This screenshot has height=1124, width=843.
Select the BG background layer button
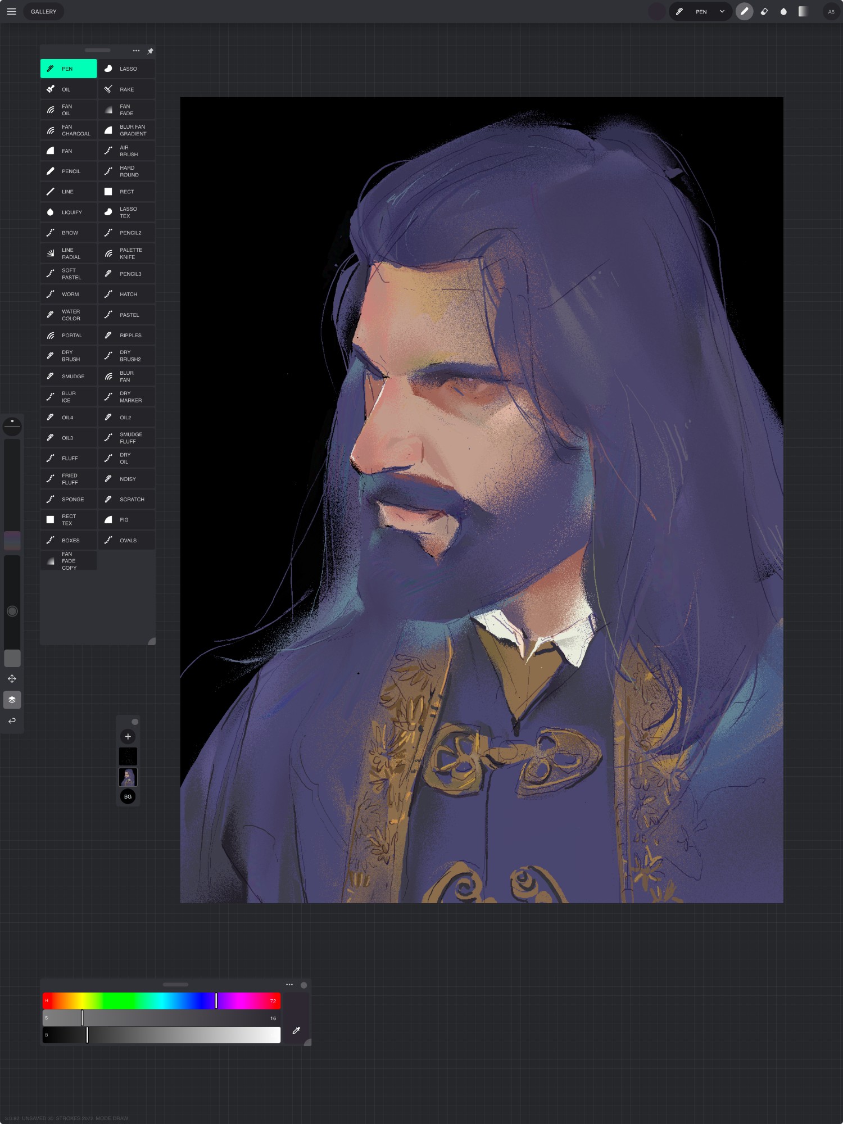(x=128, y=796)
